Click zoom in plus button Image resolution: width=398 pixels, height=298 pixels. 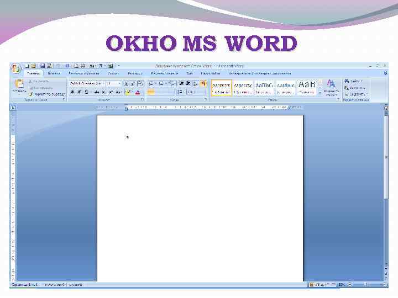pyautogui.click(x=384, y=285)
